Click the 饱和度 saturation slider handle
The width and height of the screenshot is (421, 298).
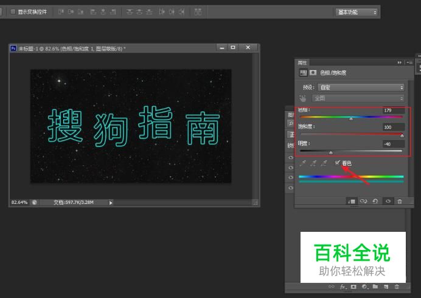click(x=402, y=135)
